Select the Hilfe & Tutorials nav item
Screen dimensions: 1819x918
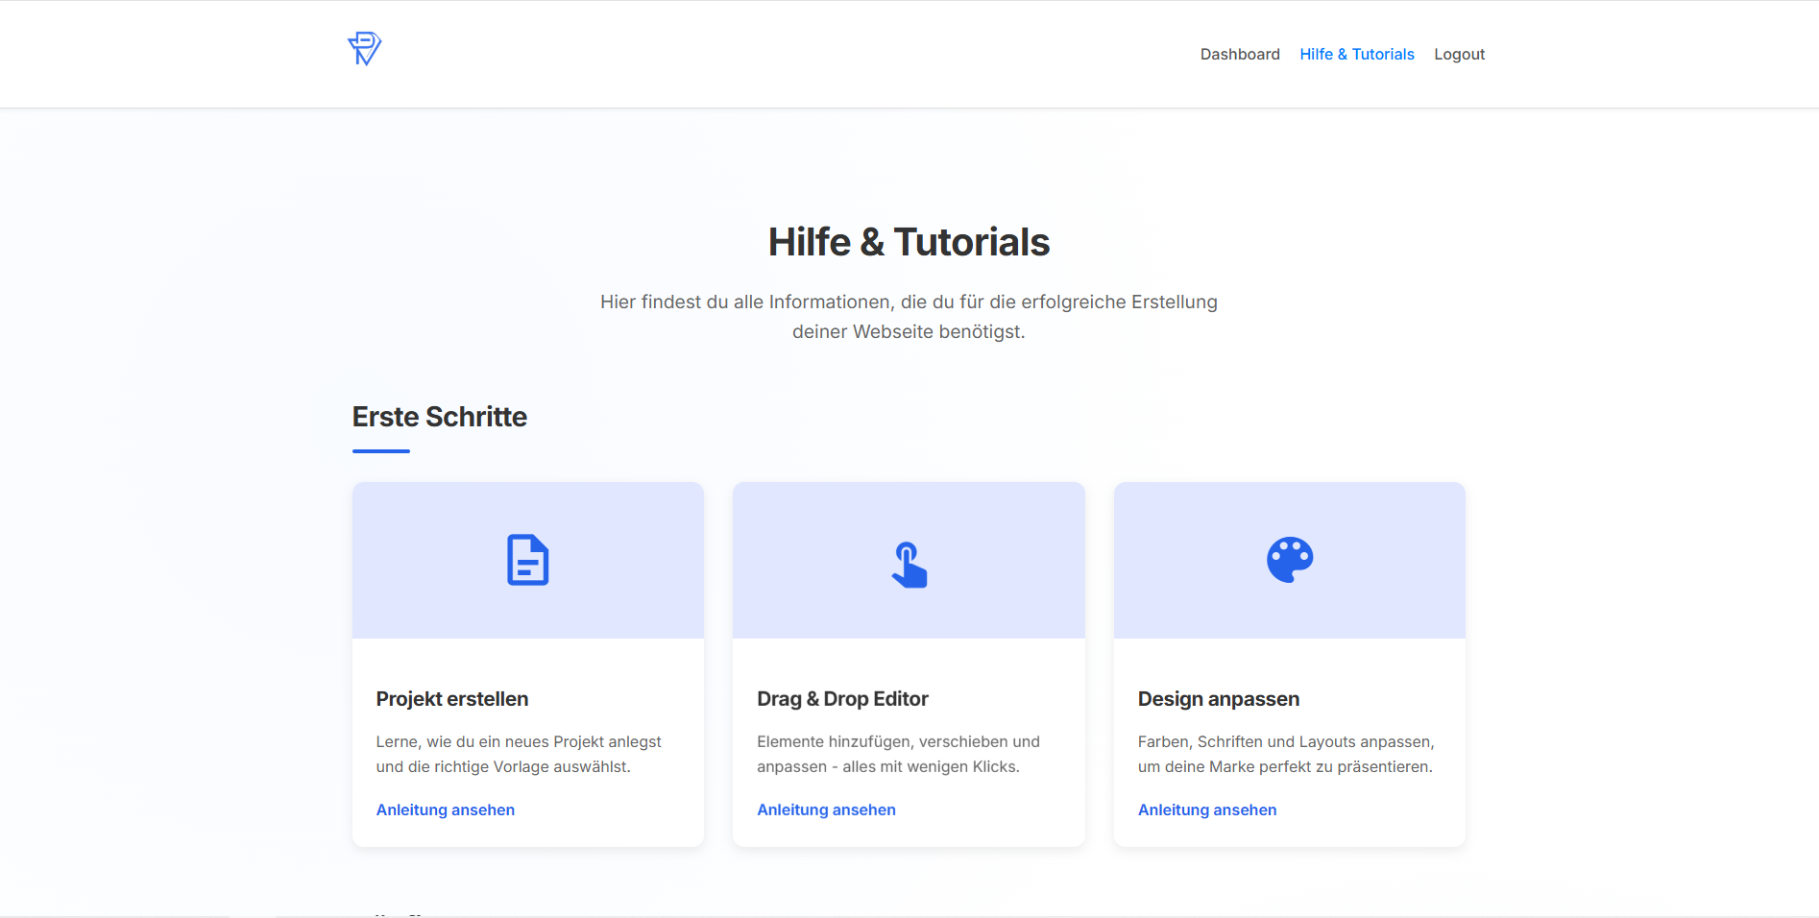[x=1356, y=54]
